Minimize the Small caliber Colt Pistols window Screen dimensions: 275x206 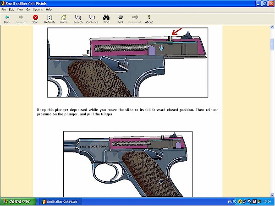pos(258,4)
